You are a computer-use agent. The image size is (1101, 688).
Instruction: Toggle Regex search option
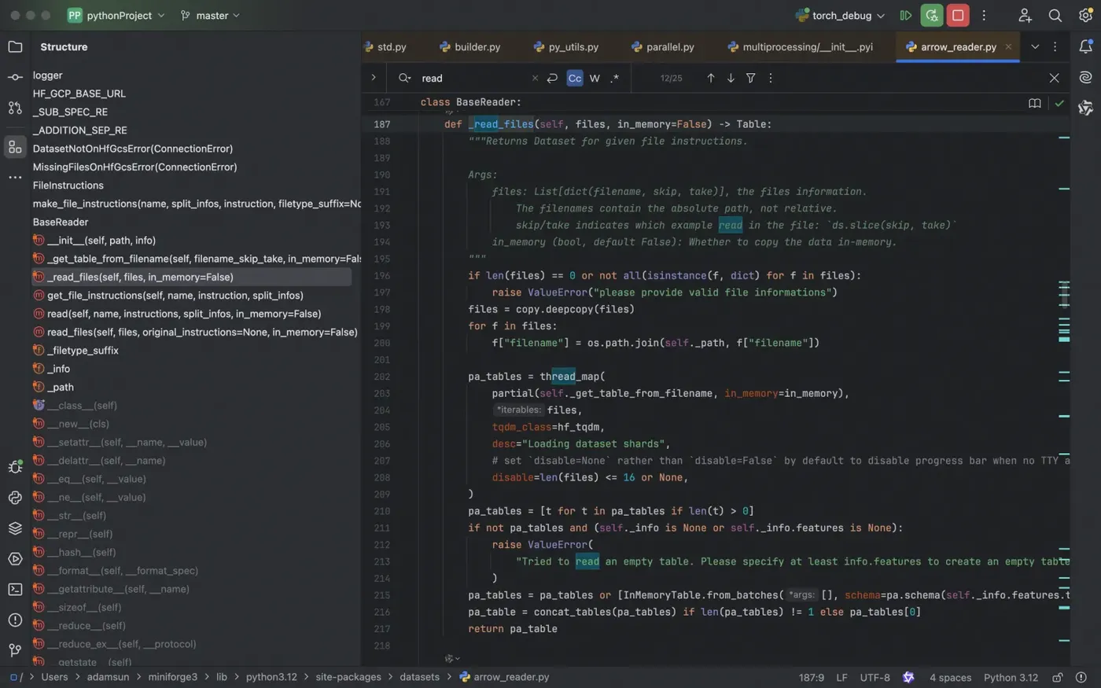615,78
